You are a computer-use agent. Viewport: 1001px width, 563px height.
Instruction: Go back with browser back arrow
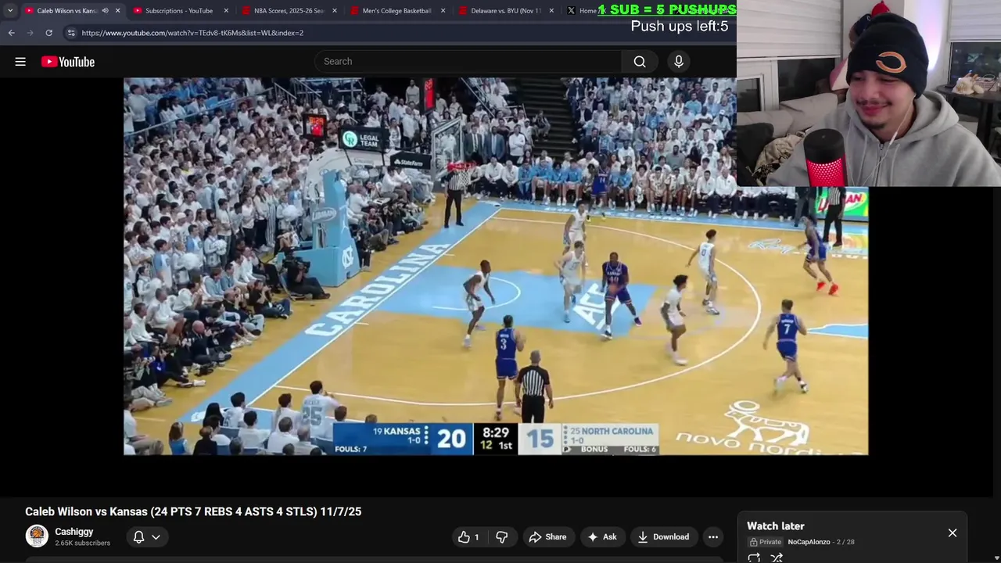point(11,33)
